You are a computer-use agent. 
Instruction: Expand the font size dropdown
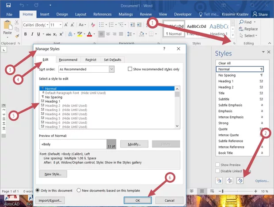click(59, 25)
